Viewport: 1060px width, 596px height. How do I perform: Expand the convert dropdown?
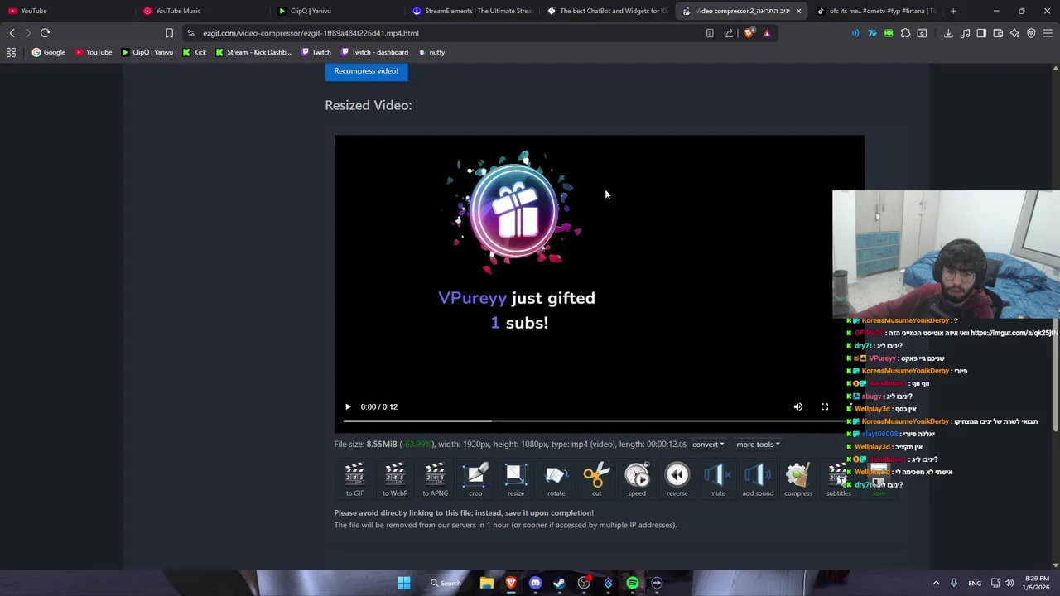click(708, 445)
